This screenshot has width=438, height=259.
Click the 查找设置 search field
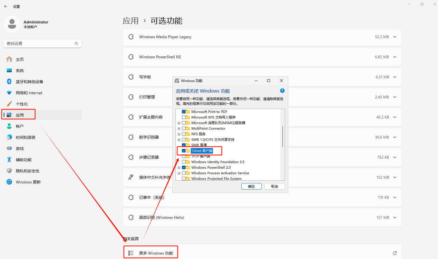42,43
